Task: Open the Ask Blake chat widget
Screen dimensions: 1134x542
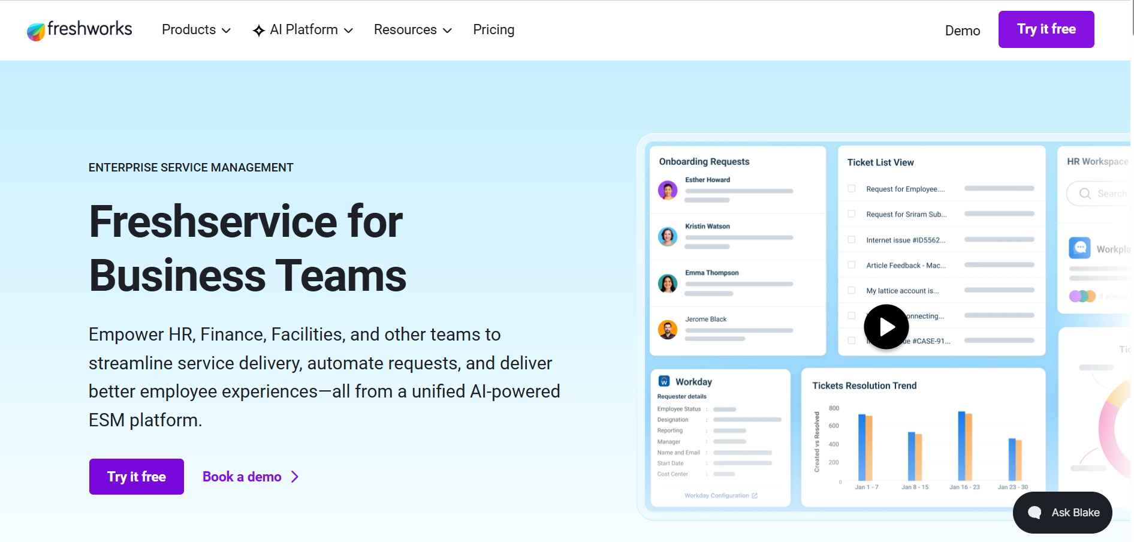Action: [x=1063, y=513]
